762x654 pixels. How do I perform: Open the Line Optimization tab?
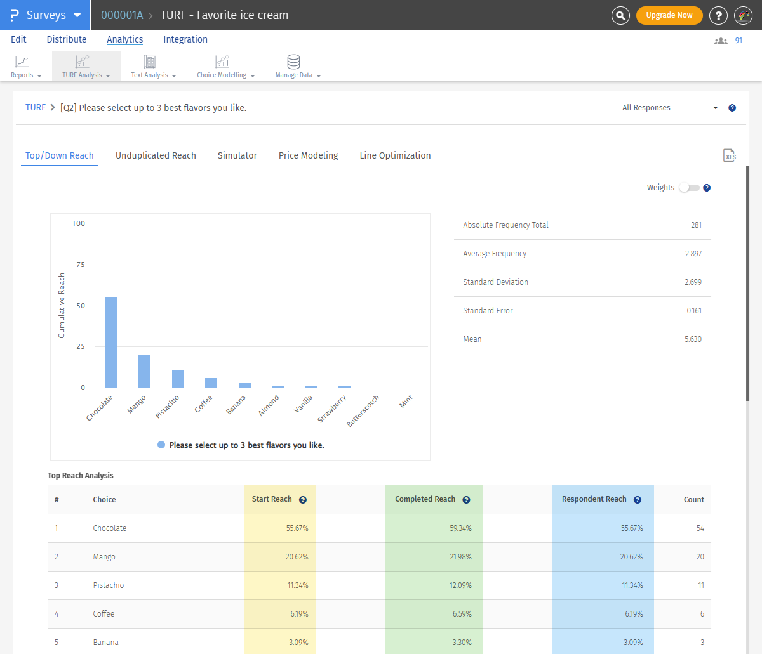pyautogui.click(x=395, y=155)
